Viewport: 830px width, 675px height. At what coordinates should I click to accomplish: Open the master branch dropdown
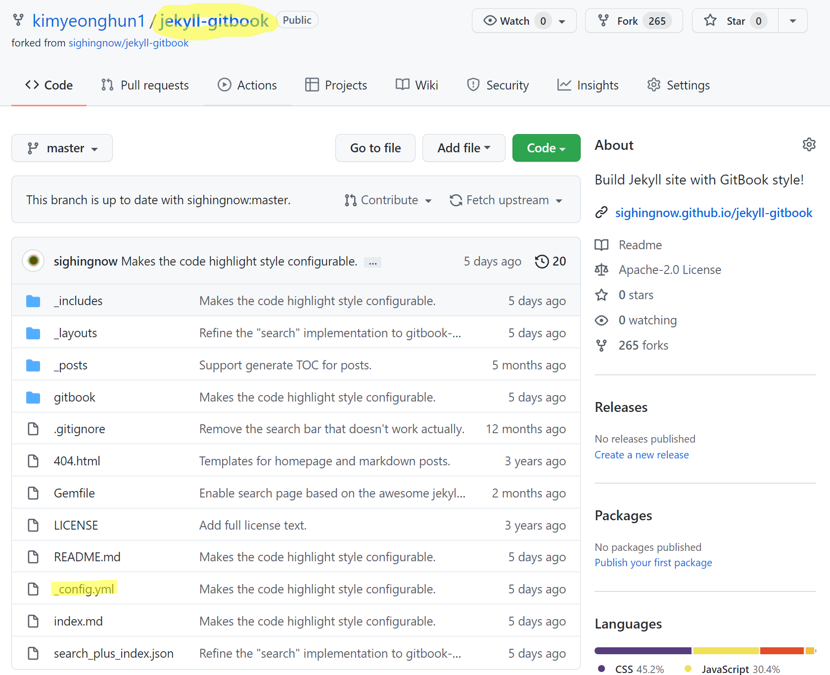click(x=62, y=148)
